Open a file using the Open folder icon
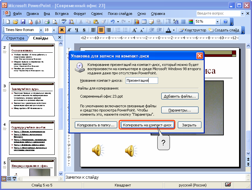The height and width of the screenshot is (190, 252). point(16,22)
